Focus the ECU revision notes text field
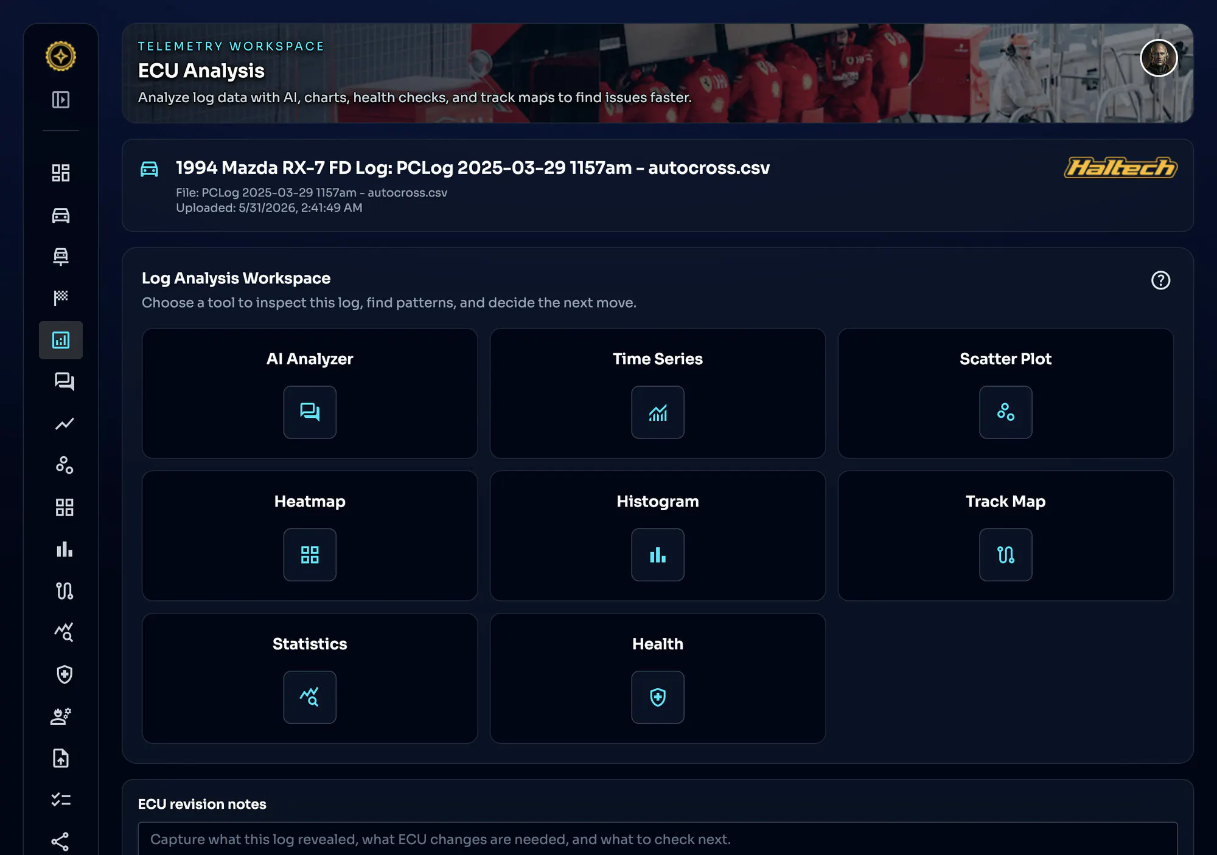 click(658, 839)
